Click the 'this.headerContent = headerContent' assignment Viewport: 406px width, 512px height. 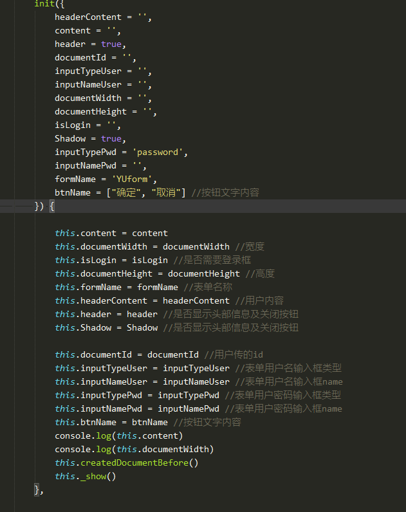(x=142, y=301)
